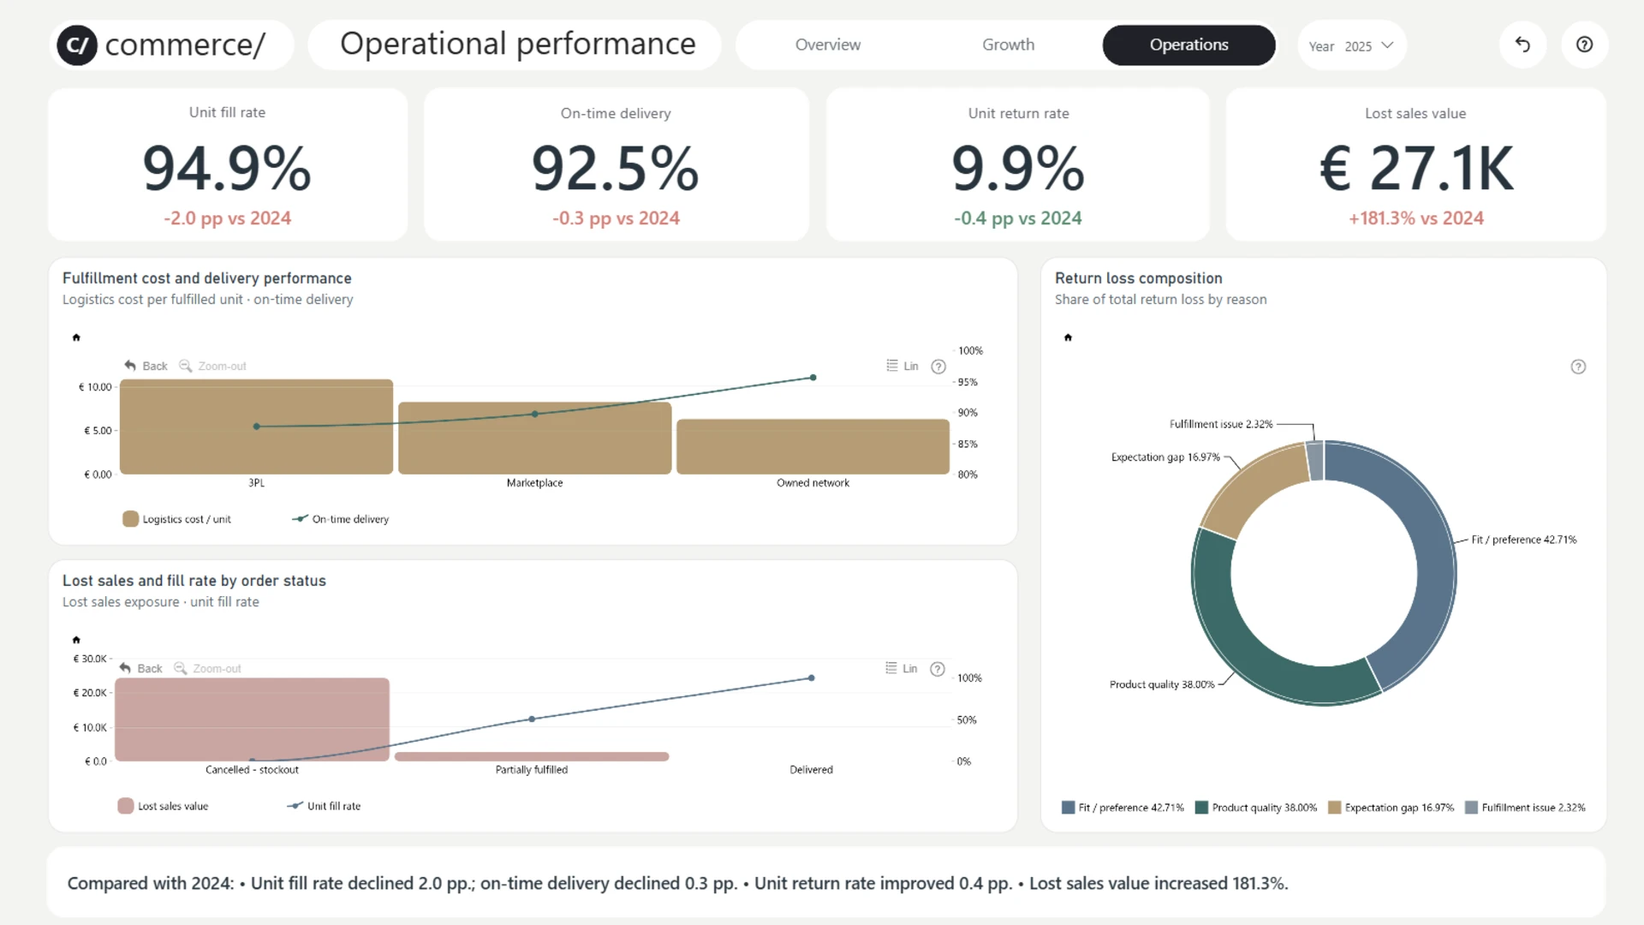
Task: Click the commerce/ logo icon
Action: pos(77,45)
